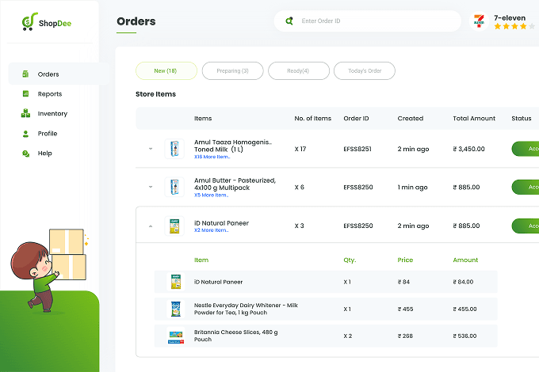Viewport: 539px width, 372px height.
Task: Expand the Amul Butter order row
Action: [151, 187]
